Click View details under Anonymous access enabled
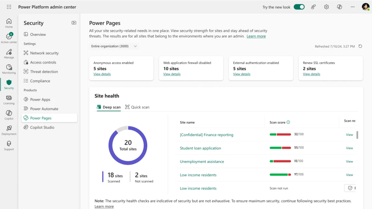 coord(102,74)
